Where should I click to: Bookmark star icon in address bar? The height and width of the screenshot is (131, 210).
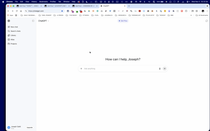coord(62,11)
